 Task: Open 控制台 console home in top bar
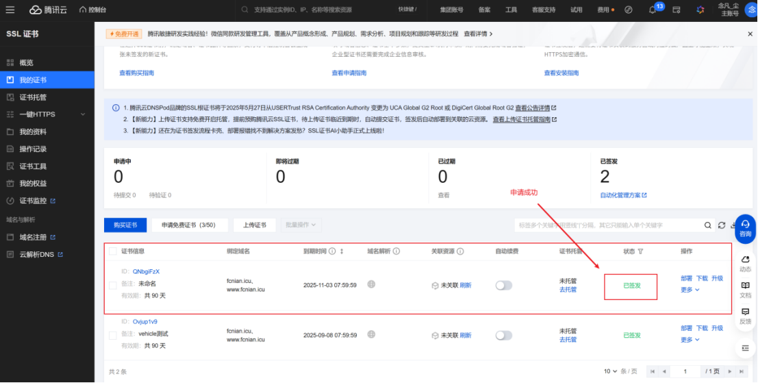pos(93,10)
